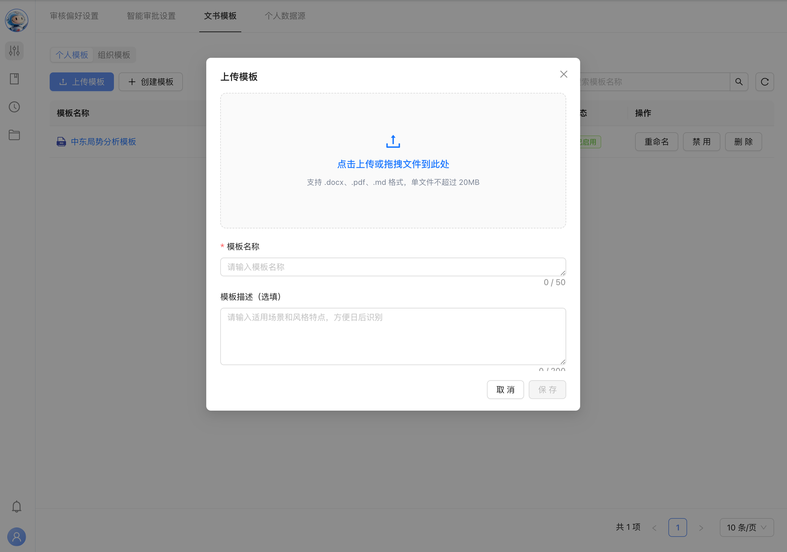The width and height of the screenshot is (787, 552).
Task: Select the 文书模板 tab
Action: 220,16
